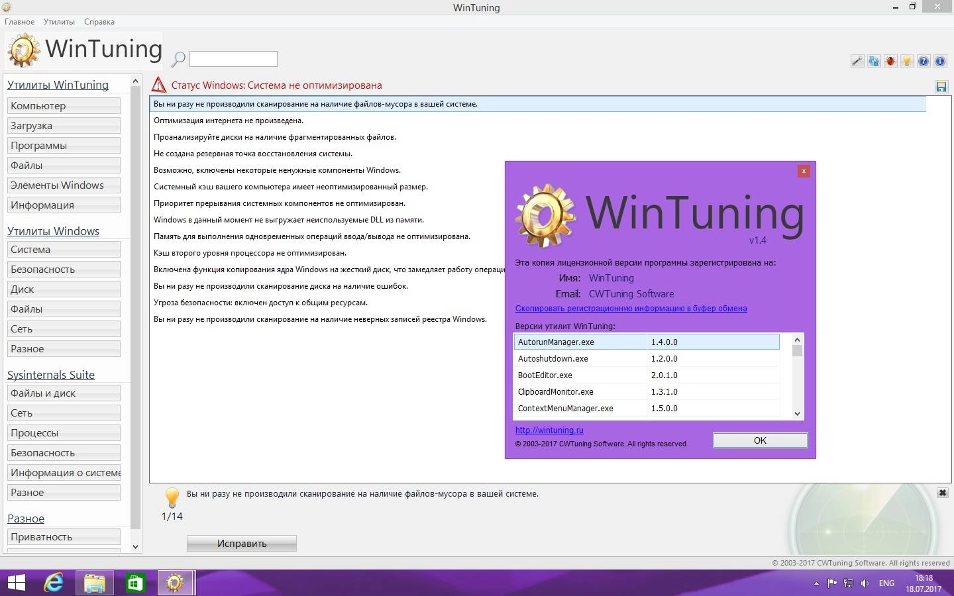Open the Загрузка category
Image resolution: width=954 pixels, height=596 pixels.
pos(64,125)
